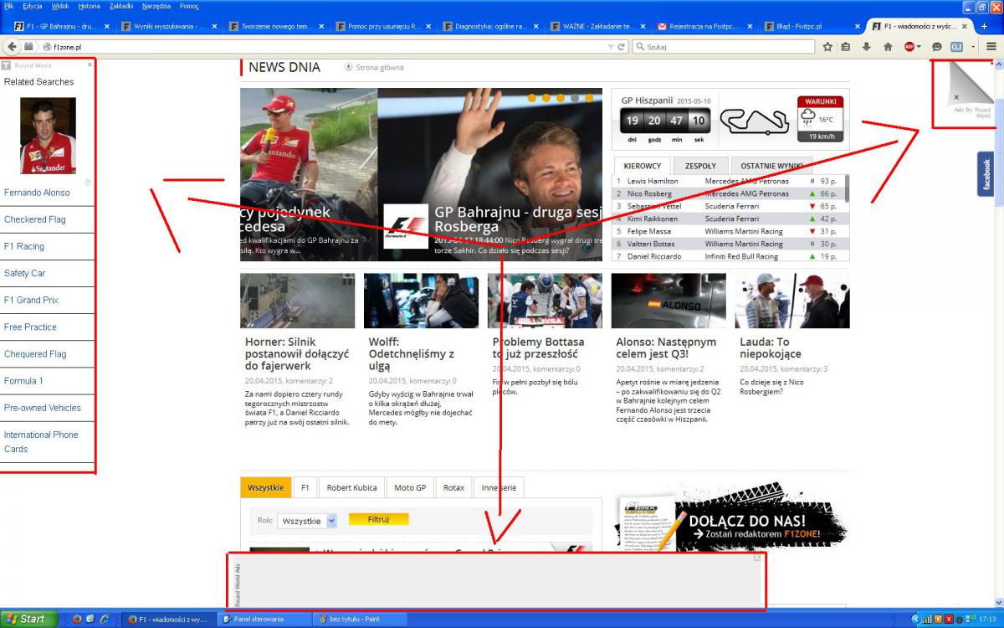The image size is (1004, 628).
Task: Open the 'Safety Car' related search
Action: coord(25,273)
